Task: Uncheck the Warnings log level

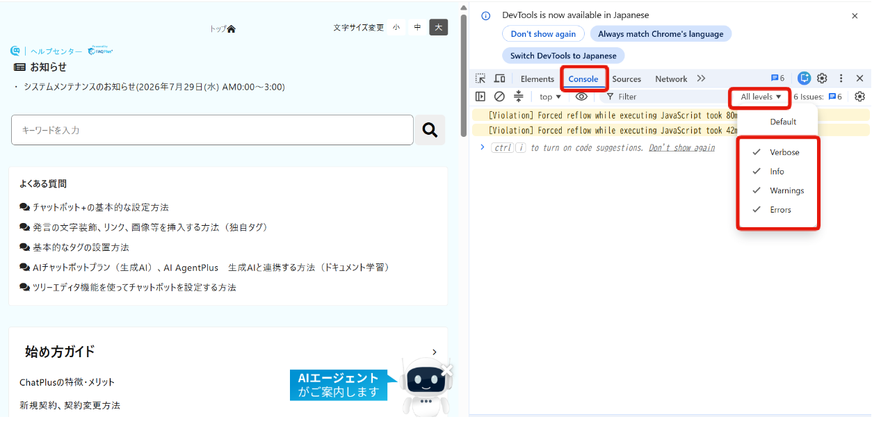Action: [777, 190]
